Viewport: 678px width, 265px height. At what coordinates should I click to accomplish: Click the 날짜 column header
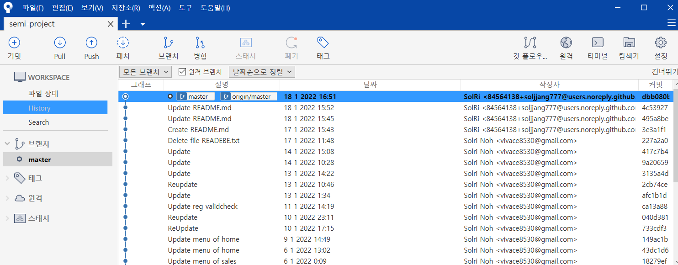370,85
